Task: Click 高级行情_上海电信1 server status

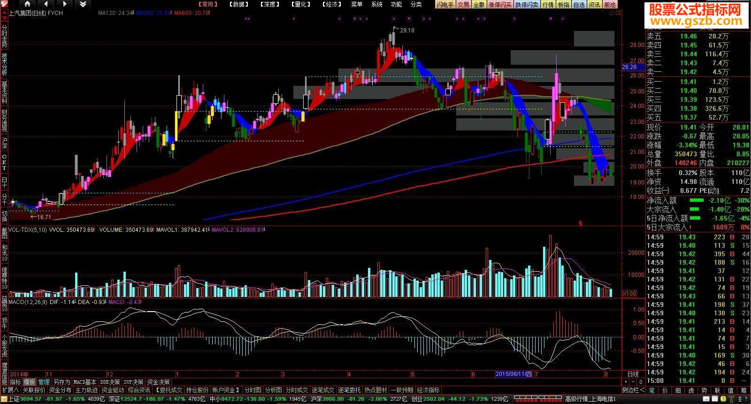Action: [x=590, y=399]
